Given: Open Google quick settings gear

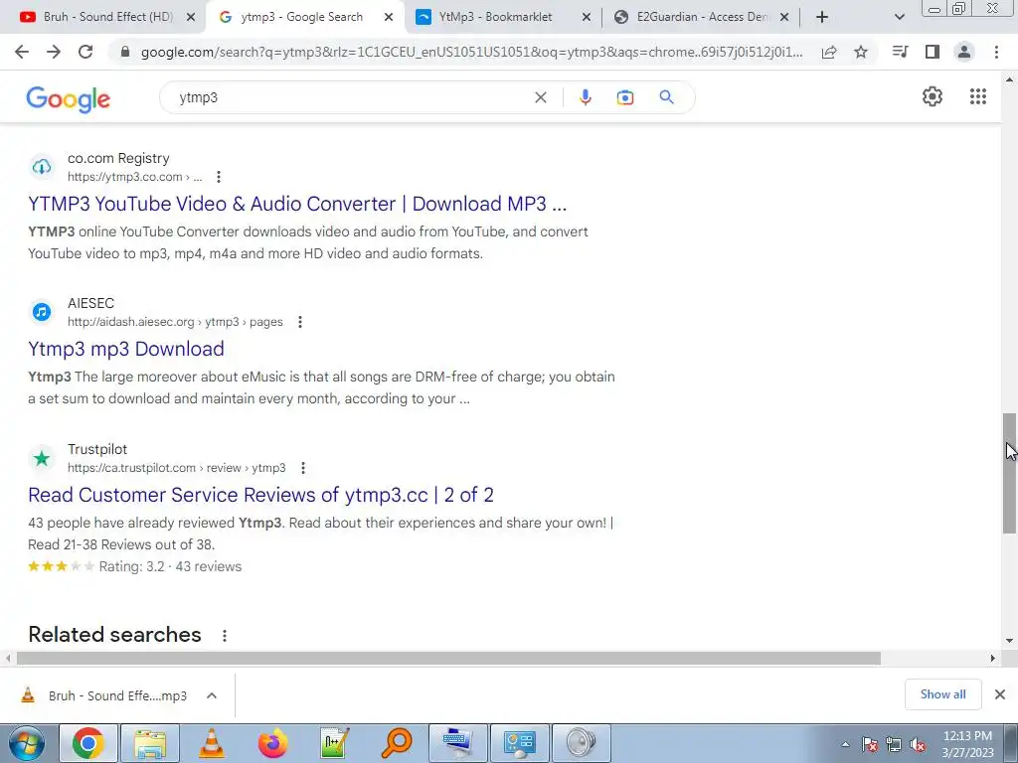Looking at the screenshot, I should coord(933,96).
